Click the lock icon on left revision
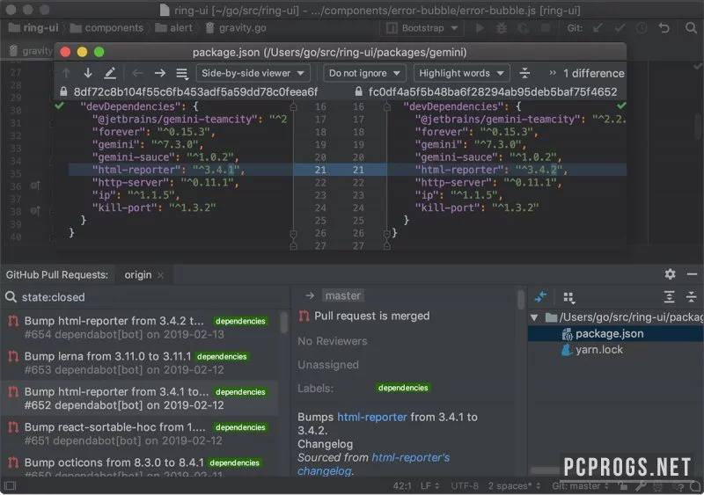The width and height of the screenshot is (704, 495). [63, 92]
